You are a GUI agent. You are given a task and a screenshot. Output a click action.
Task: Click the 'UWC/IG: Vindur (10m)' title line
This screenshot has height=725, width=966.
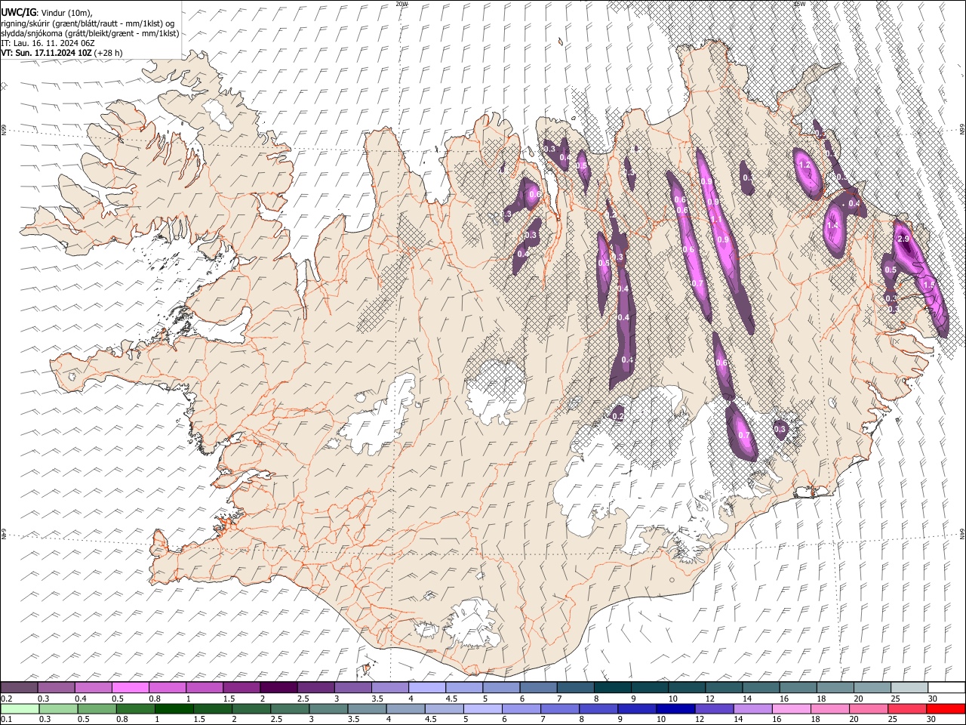click(47, 13)
